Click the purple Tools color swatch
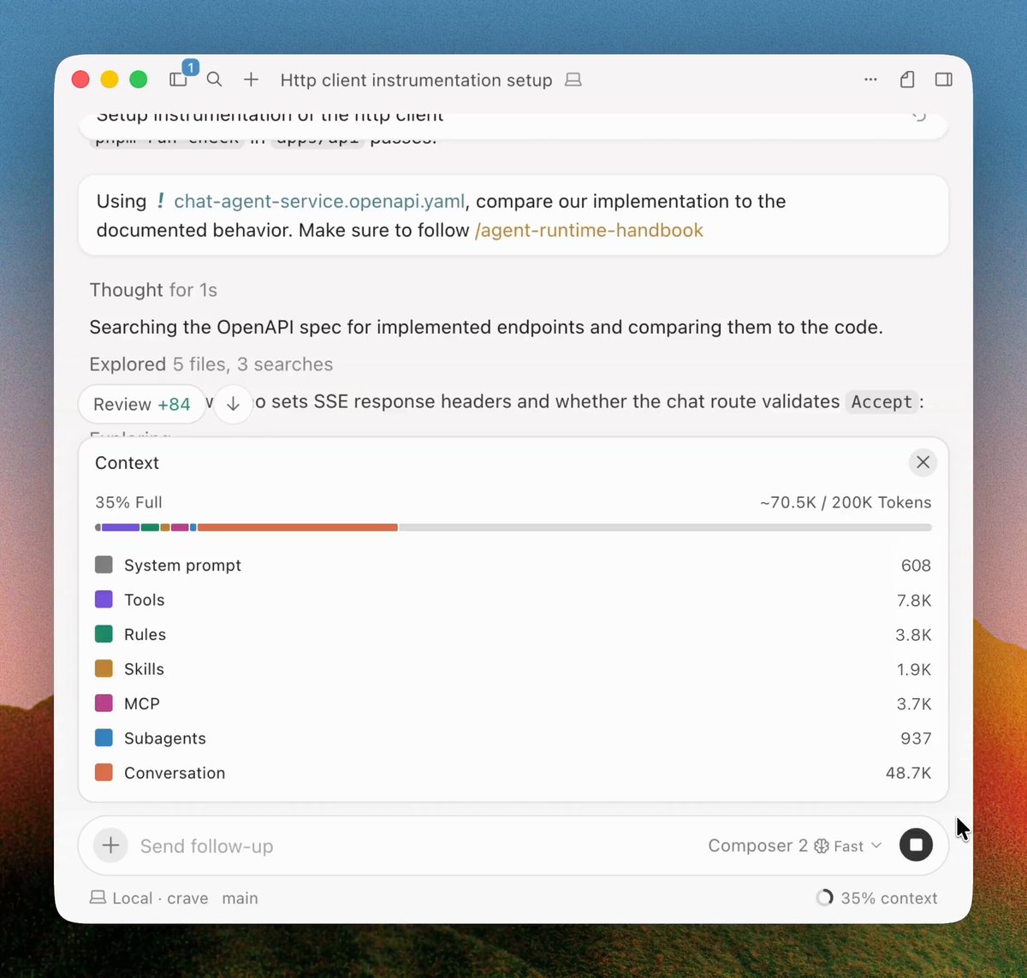Image resolution: width=1027 pixels, height=978 pixels. pos(104,599)
